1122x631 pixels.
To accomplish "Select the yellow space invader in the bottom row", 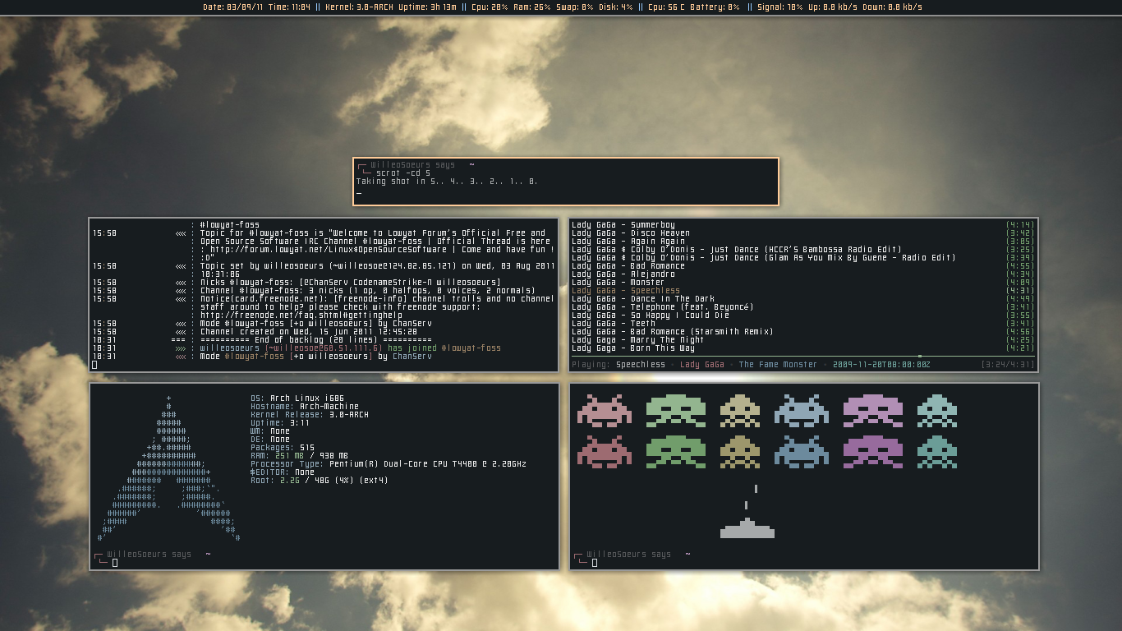I will (x=739, y=451).
